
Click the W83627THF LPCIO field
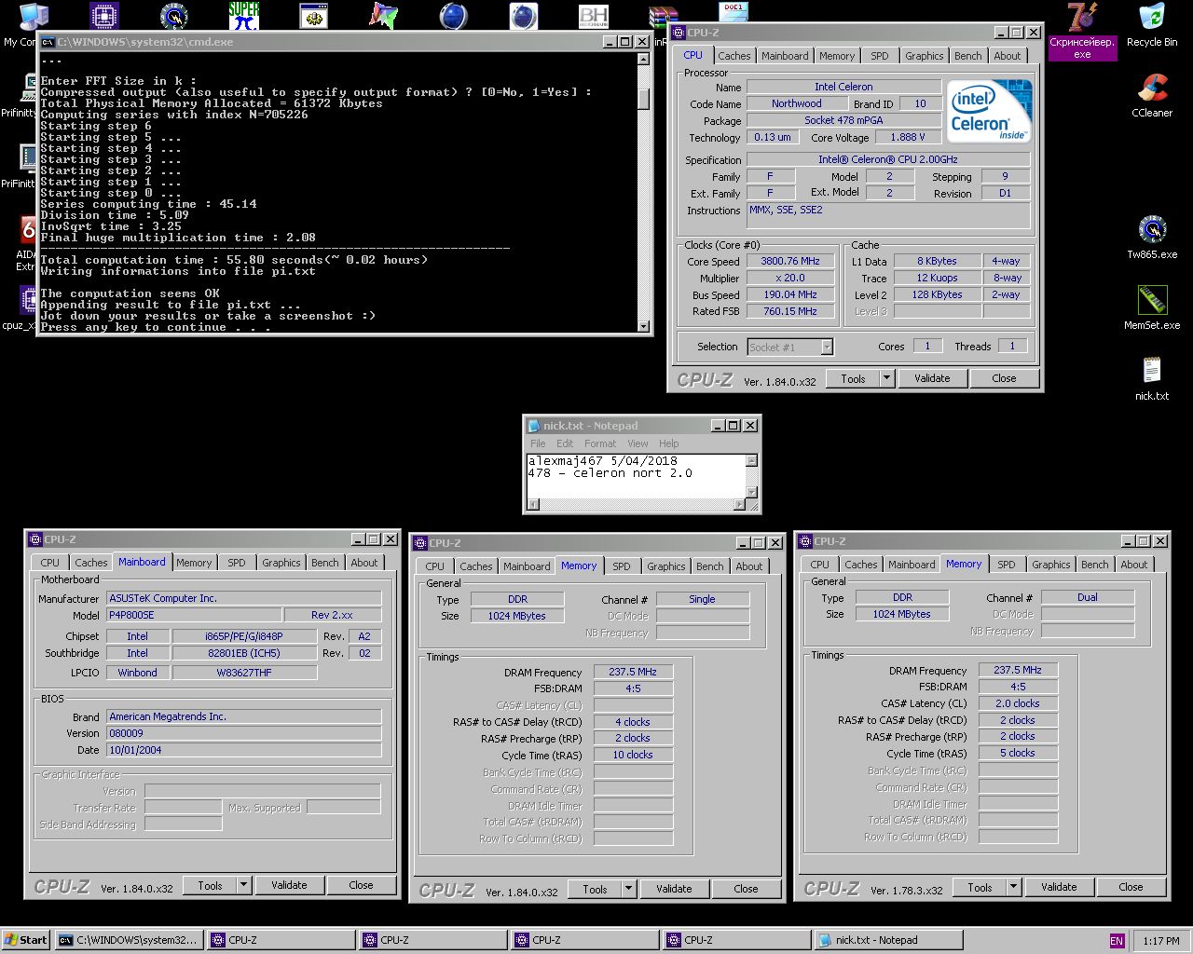pyautogui.click(x=244, y=673)
